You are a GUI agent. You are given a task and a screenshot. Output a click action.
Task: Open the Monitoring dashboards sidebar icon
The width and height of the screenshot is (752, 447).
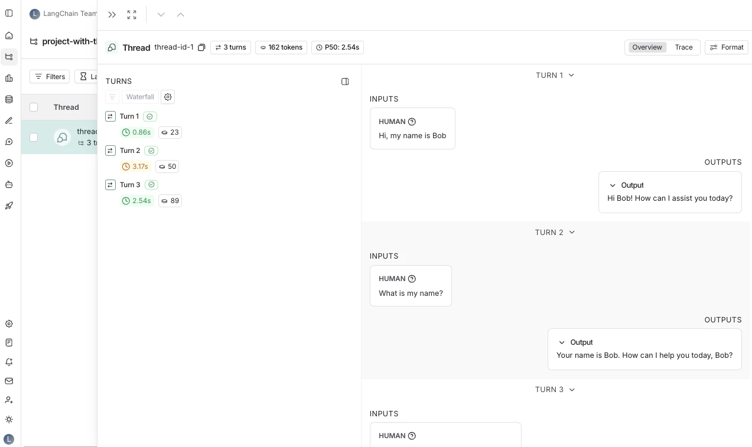point(9,77)
